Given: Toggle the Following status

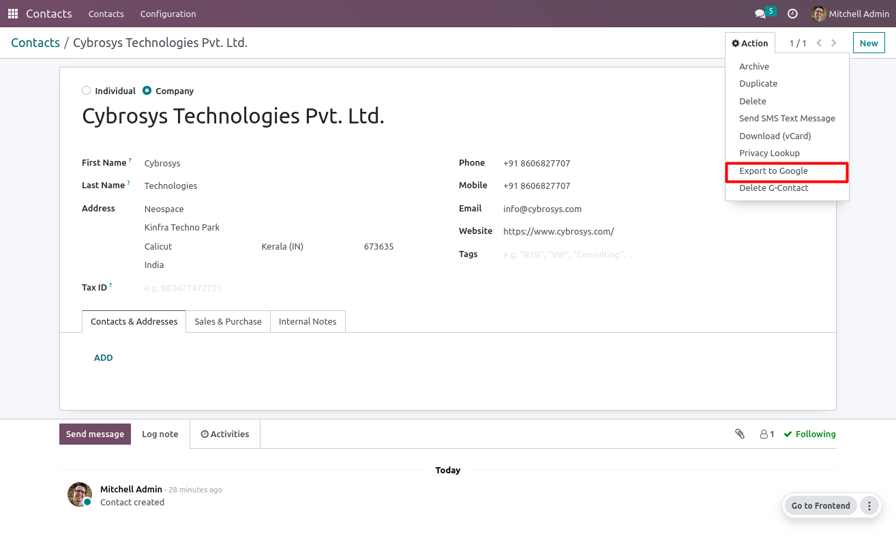Looking at the screenshot, I should tap(809, 434).
